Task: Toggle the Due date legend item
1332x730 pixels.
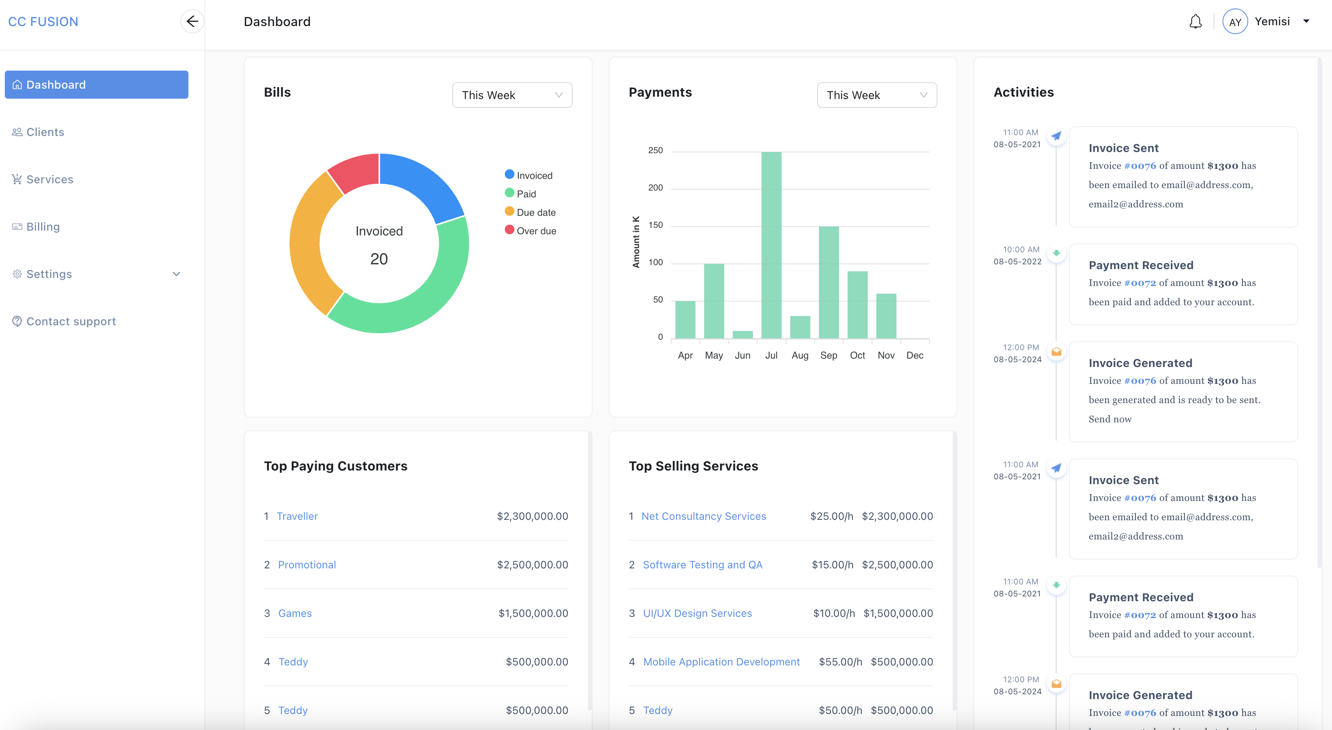Action: click(530, 212)
